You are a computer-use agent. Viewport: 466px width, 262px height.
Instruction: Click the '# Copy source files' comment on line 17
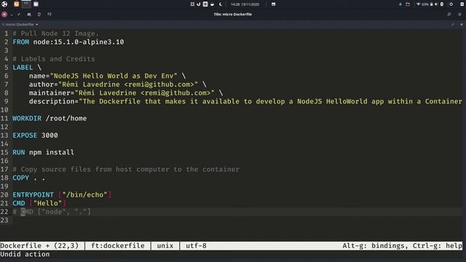(x=126, y=170)
